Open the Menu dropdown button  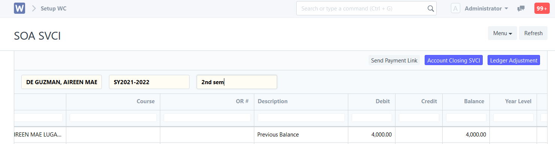tap(502, 33)
